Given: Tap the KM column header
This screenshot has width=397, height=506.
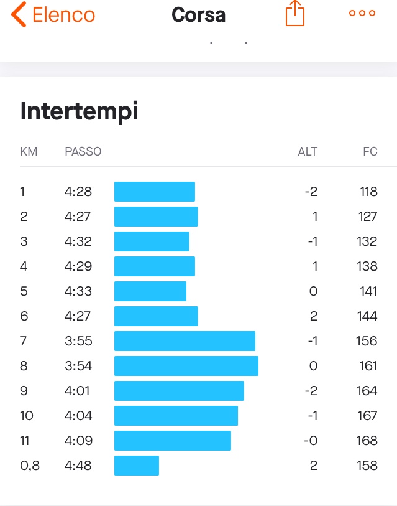Looking at the screenshot, I should pos(29,151).
